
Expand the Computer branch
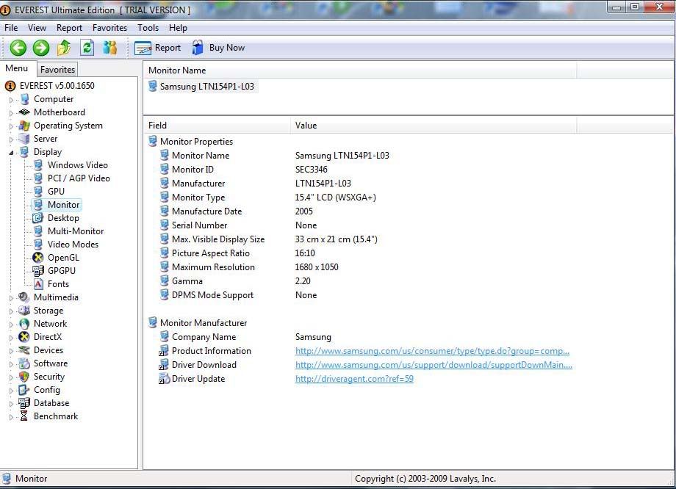[x=11, y=100]
